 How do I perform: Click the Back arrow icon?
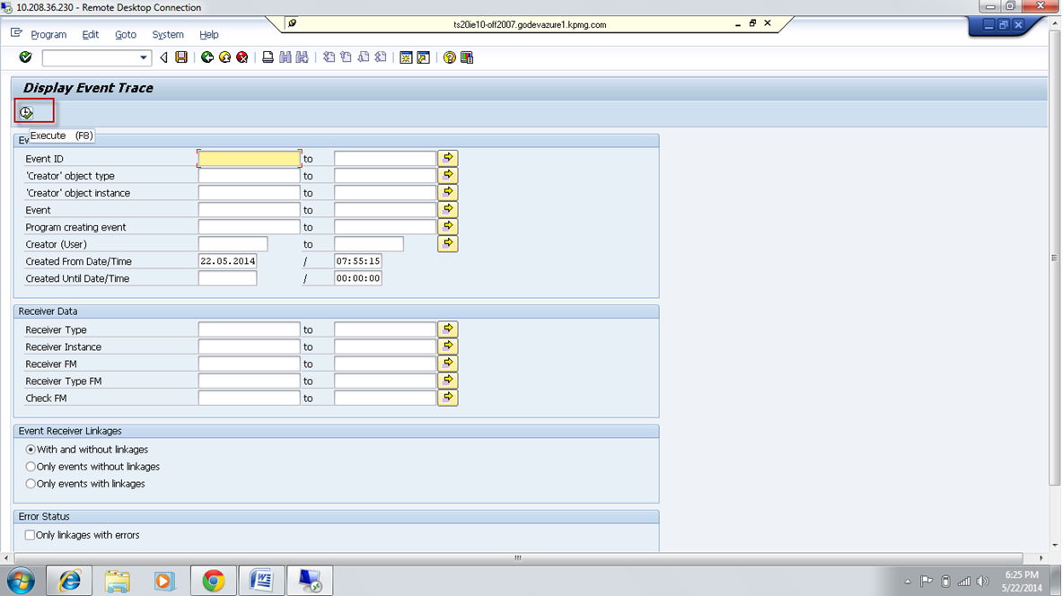click(x=163, y=57)
